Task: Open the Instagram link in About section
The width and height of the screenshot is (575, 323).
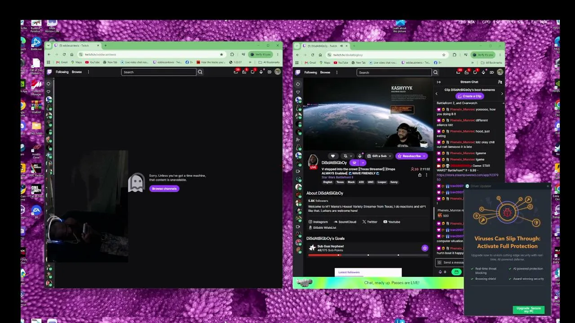Action: pos(318,222)
